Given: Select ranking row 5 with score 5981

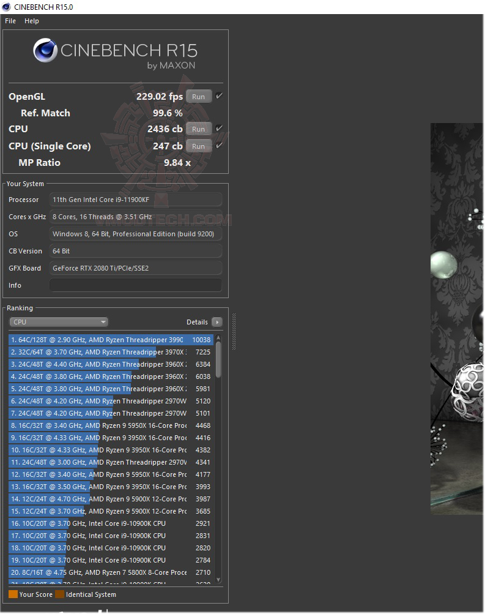Looking at the screenshot, I should pos(111,389).
